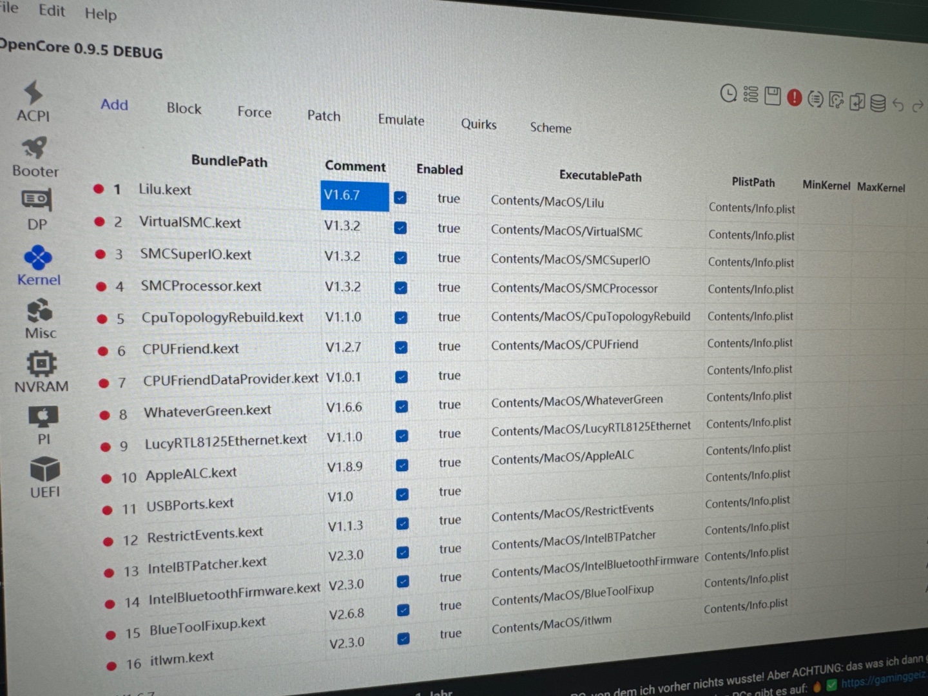Select the RestrictEvents.kext bundle path

click(205, 535)
